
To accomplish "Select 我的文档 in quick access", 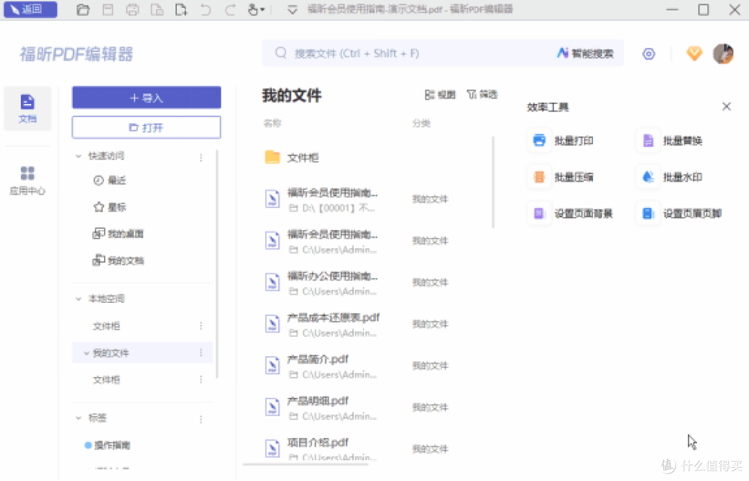I will [118, 261].
